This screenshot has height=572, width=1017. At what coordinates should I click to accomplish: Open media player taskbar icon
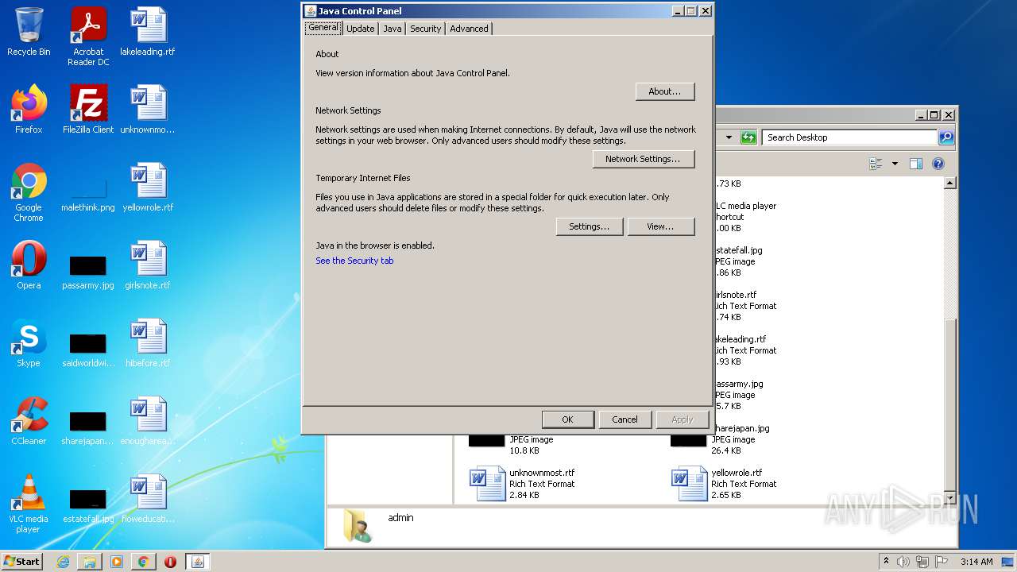[x=117, y=562]
